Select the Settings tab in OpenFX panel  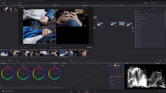(x=153, y=8)
